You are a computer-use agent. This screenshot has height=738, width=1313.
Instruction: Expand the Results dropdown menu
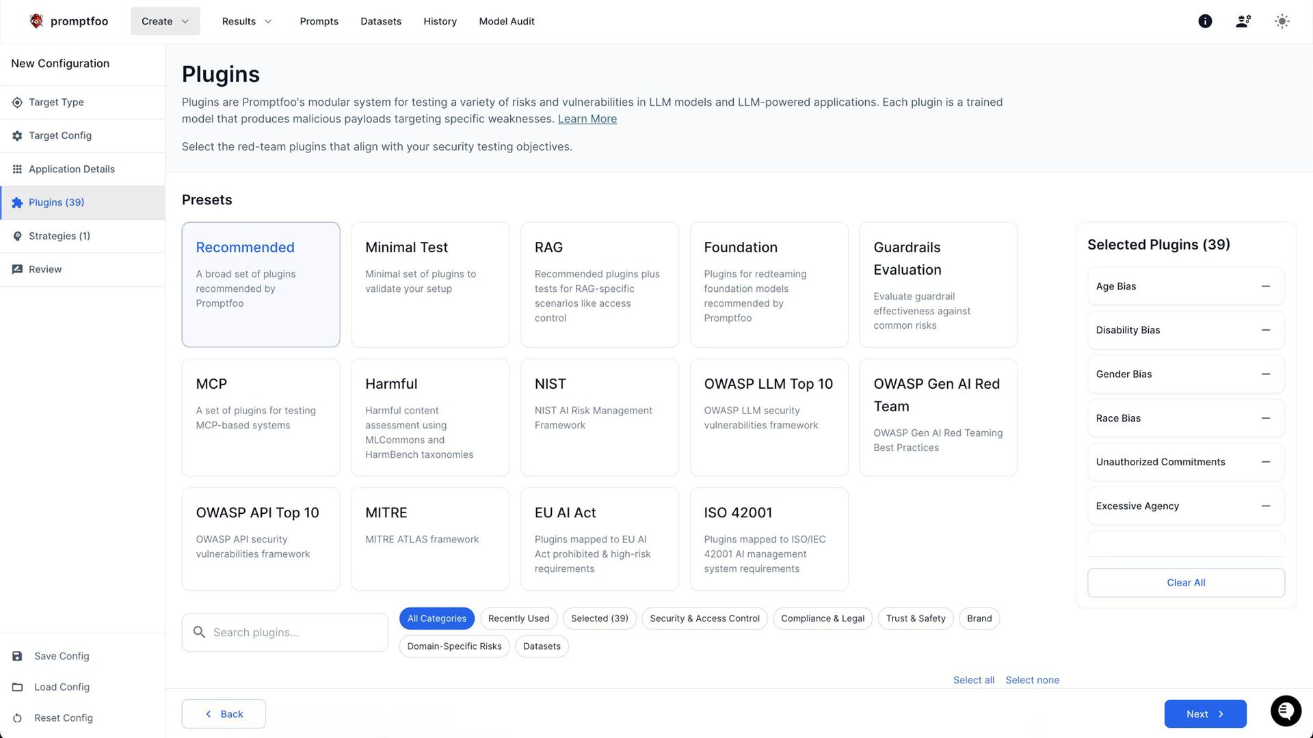pos(247,21)
